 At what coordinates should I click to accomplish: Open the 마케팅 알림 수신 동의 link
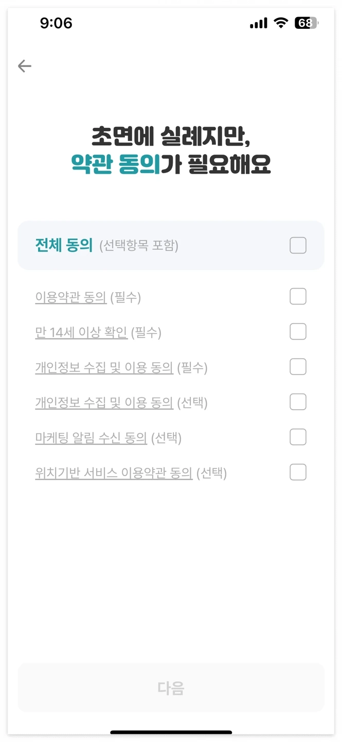coord(91,437)
